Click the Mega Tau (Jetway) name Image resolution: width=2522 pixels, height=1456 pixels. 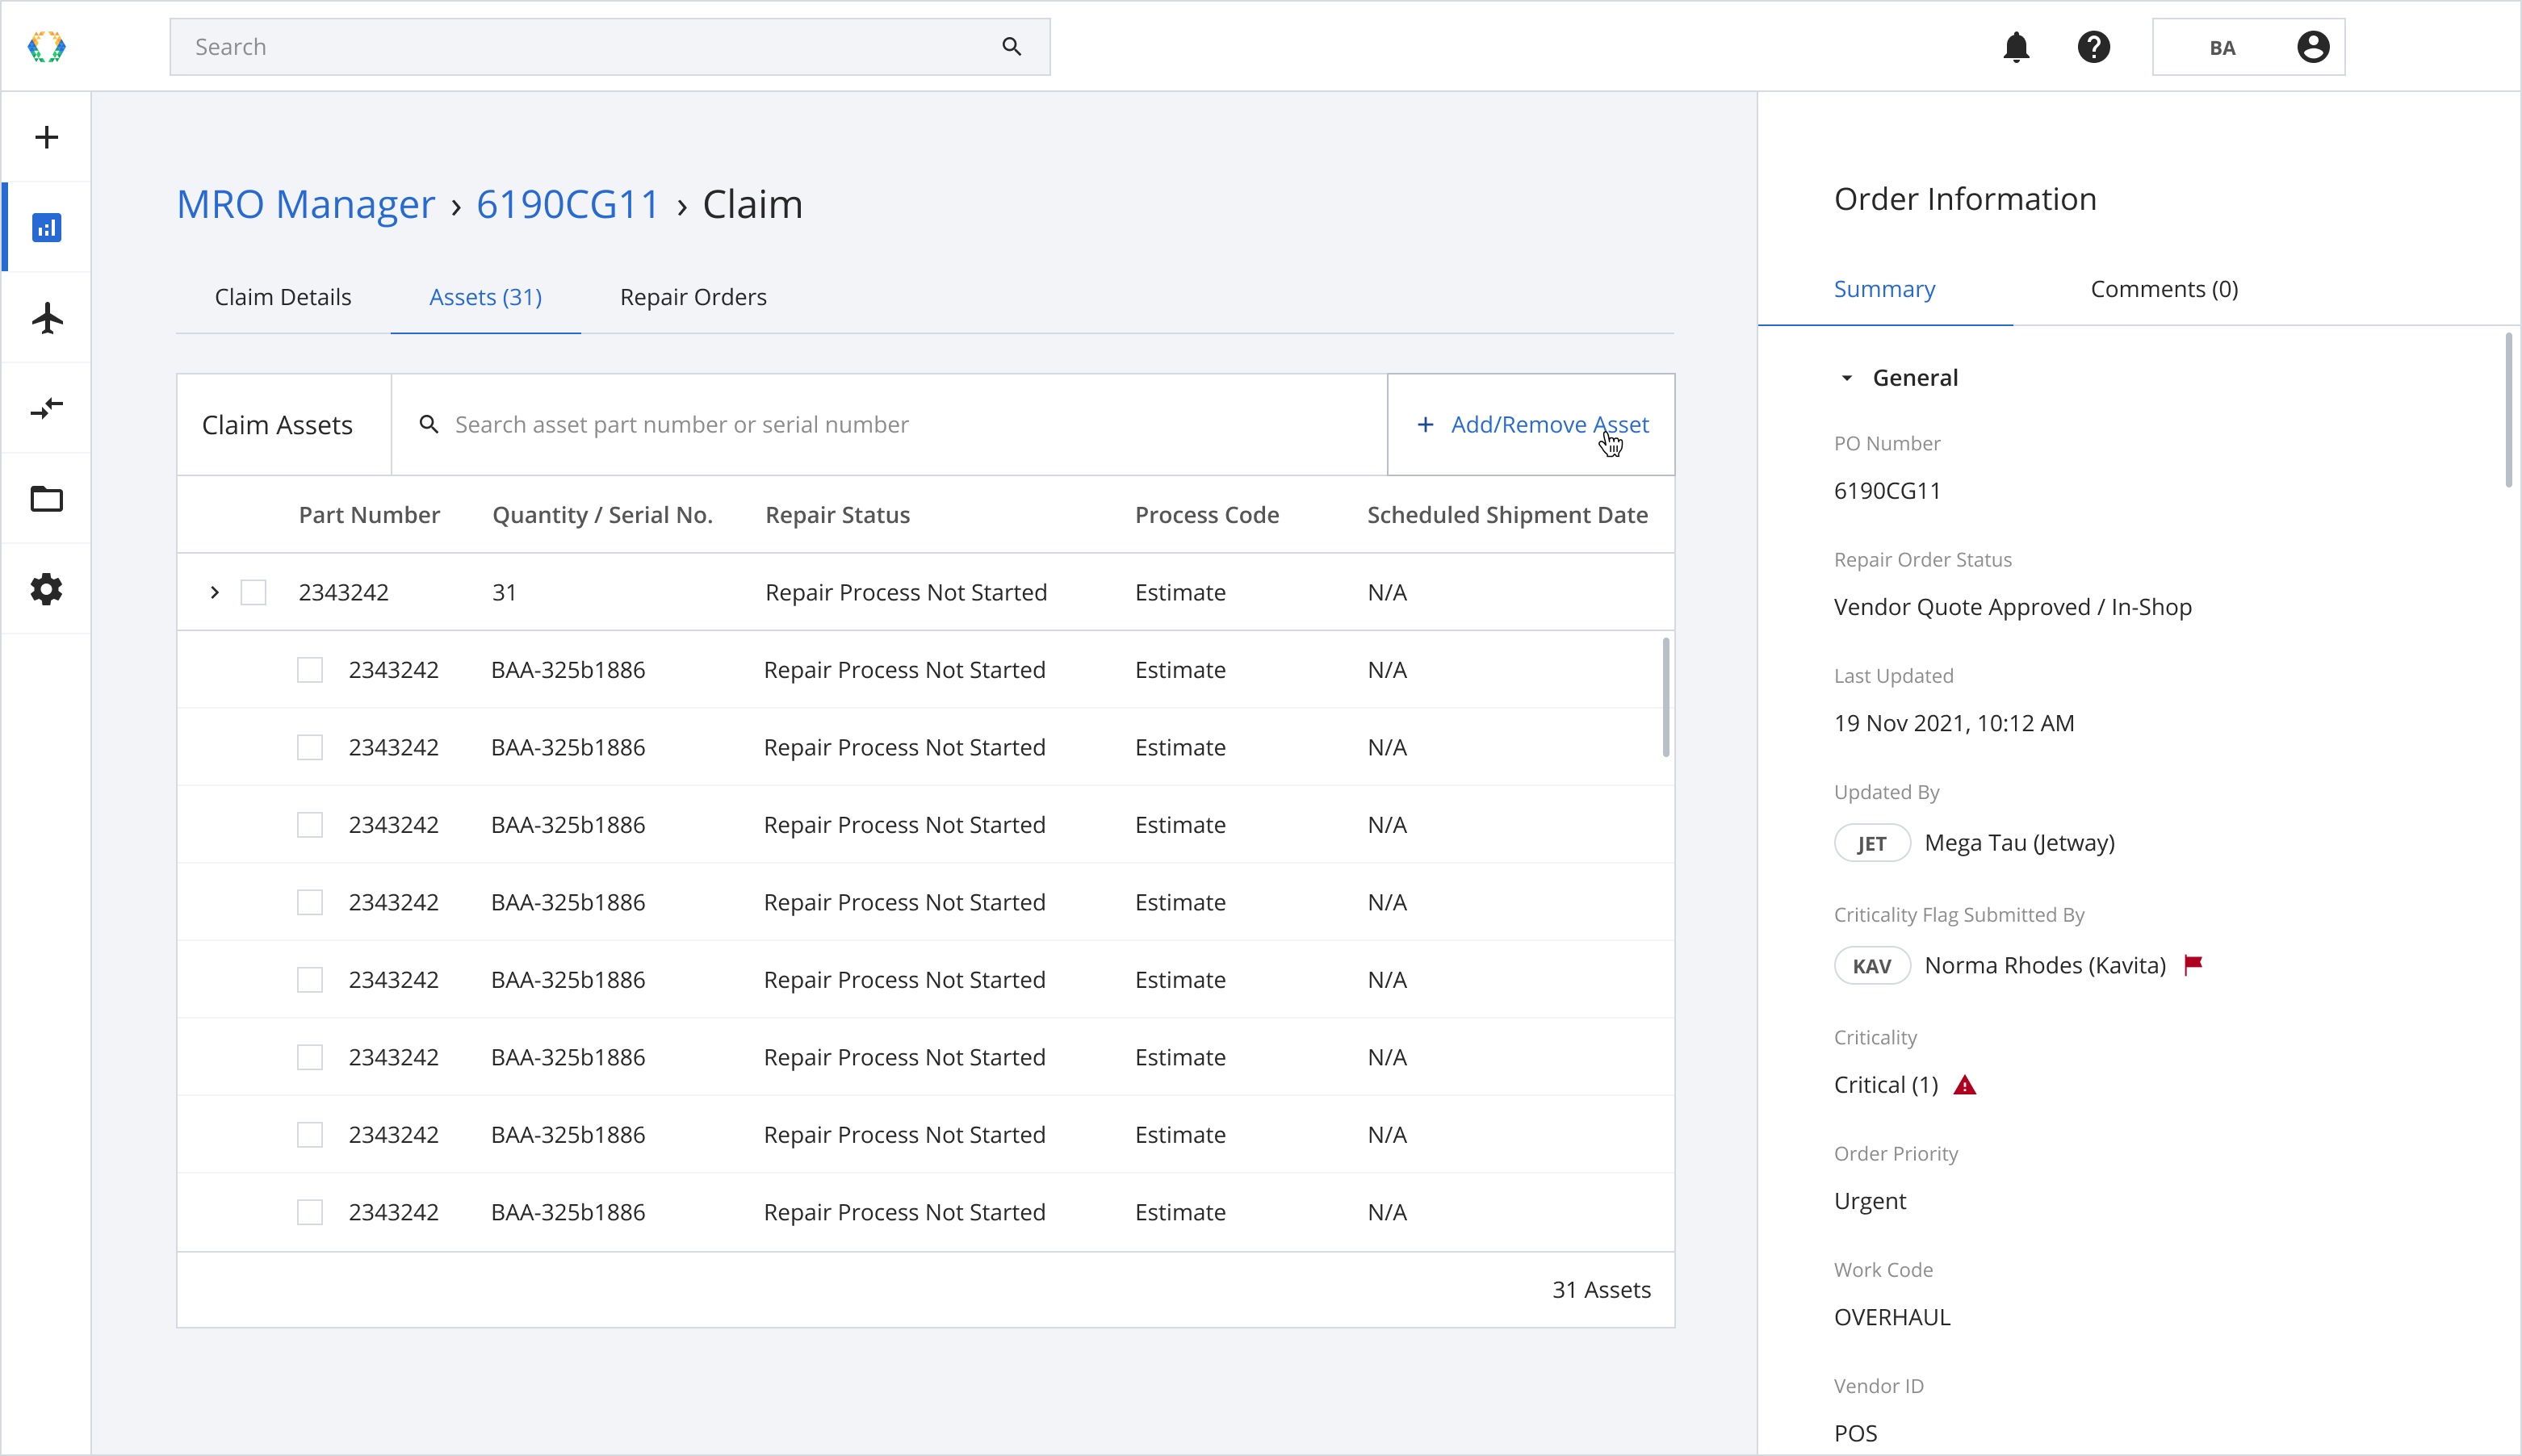coord(2019,843)
